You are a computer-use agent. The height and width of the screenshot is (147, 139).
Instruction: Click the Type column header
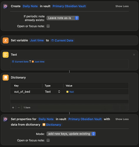click(48, 86)
